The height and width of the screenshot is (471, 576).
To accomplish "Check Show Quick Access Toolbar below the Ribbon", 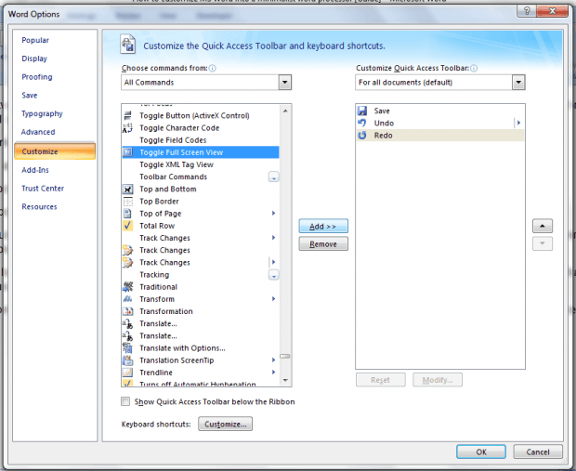I will click(125, 401).
